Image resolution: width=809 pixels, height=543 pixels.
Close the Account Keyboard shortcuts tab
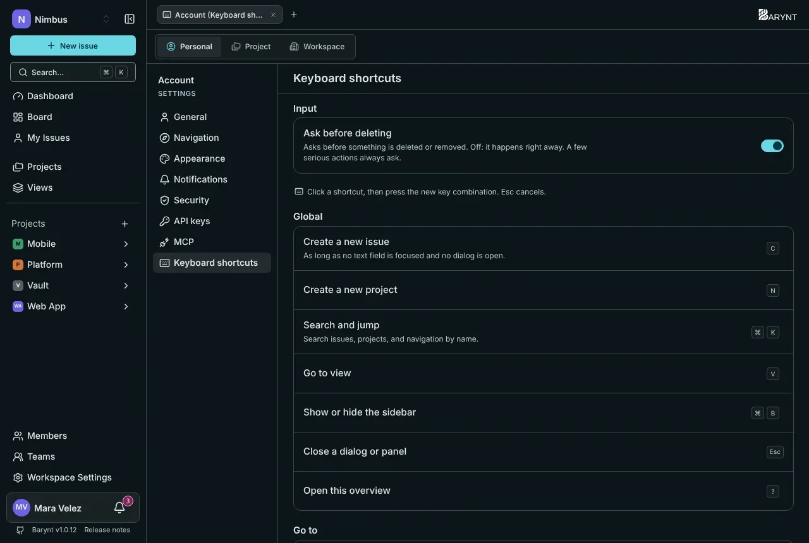(x=273, y=15)
